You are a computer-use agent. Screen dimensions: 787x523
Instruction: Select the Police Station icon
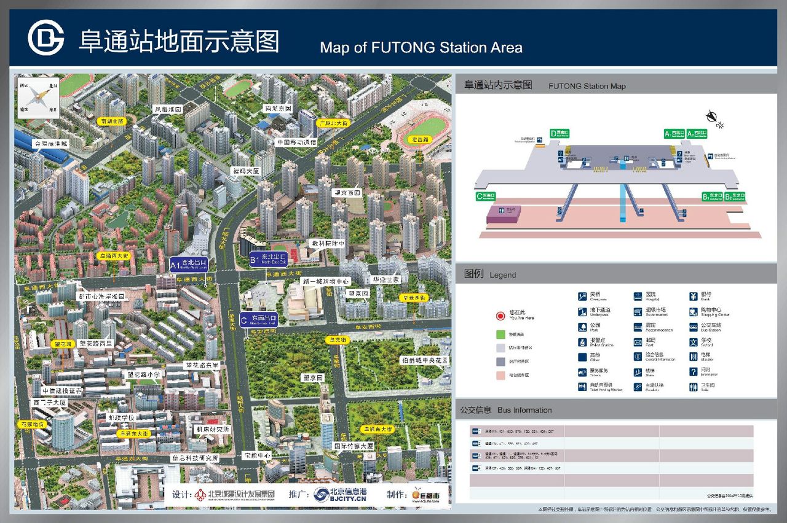tap(582, 342)
